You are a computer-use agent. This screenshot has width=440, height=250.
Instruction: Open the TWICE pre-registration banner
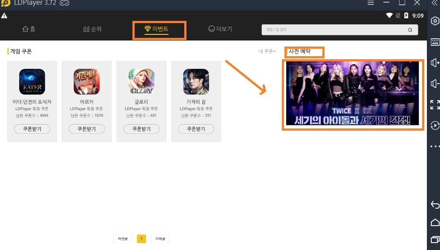point(352,93)
